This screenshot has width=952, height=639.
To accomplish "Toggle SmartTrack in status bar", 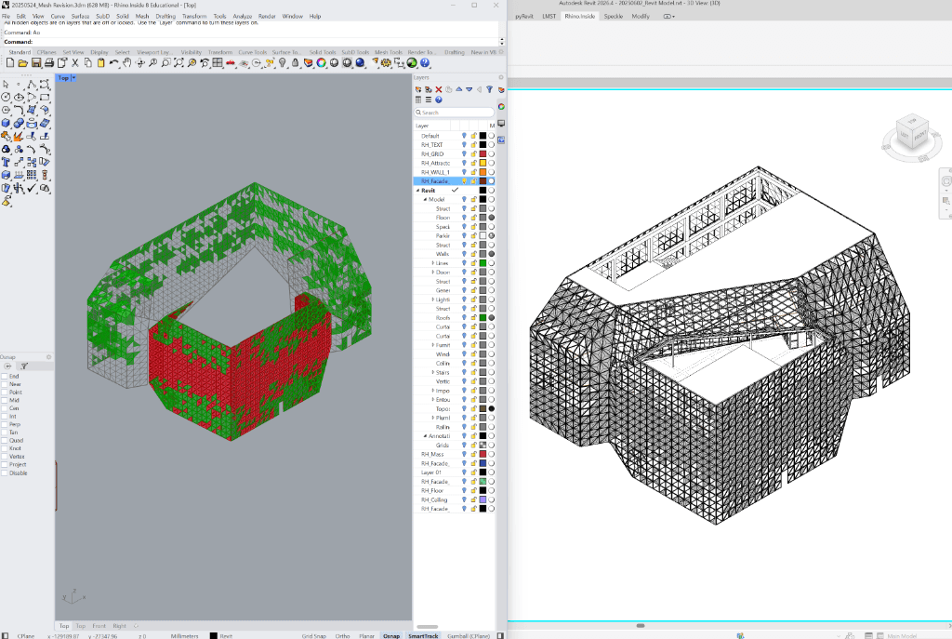I will [423, 635].
